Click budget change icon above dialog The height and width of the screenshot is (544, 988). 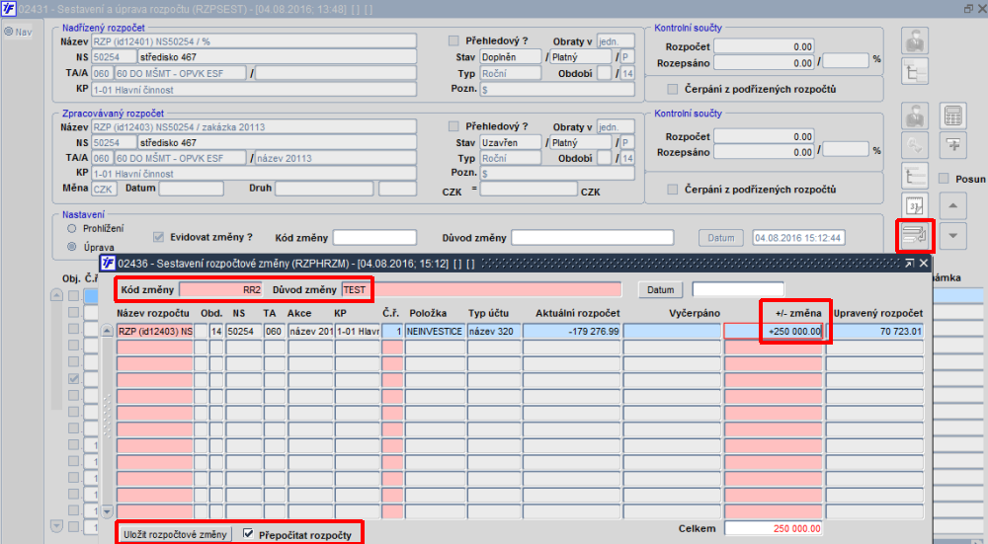point(914,236)
